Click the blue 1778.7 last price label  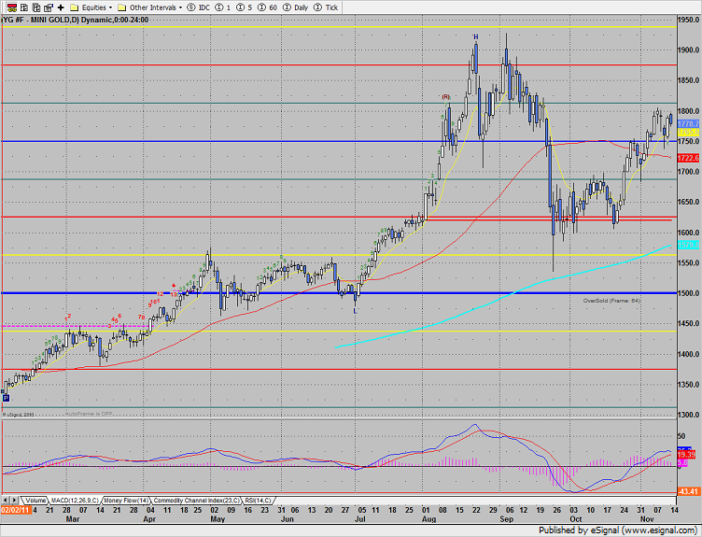tap(688, 123)
